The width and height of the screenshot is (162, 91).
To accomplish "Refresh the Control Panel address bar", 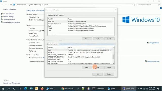I will 134,5.
